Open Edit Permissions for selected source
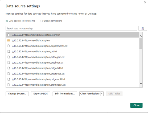Image resolution: width=148 pixels, height=113 pixels. click(65, 94)
